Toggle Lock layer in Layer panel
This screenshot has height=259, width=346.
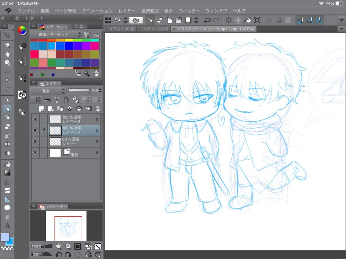tap(66, 100)
